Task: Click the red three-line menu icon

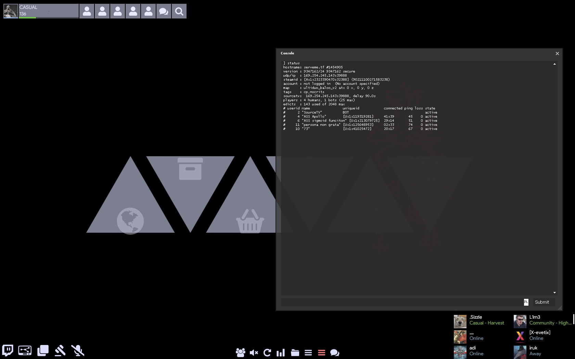Action: 321,353
